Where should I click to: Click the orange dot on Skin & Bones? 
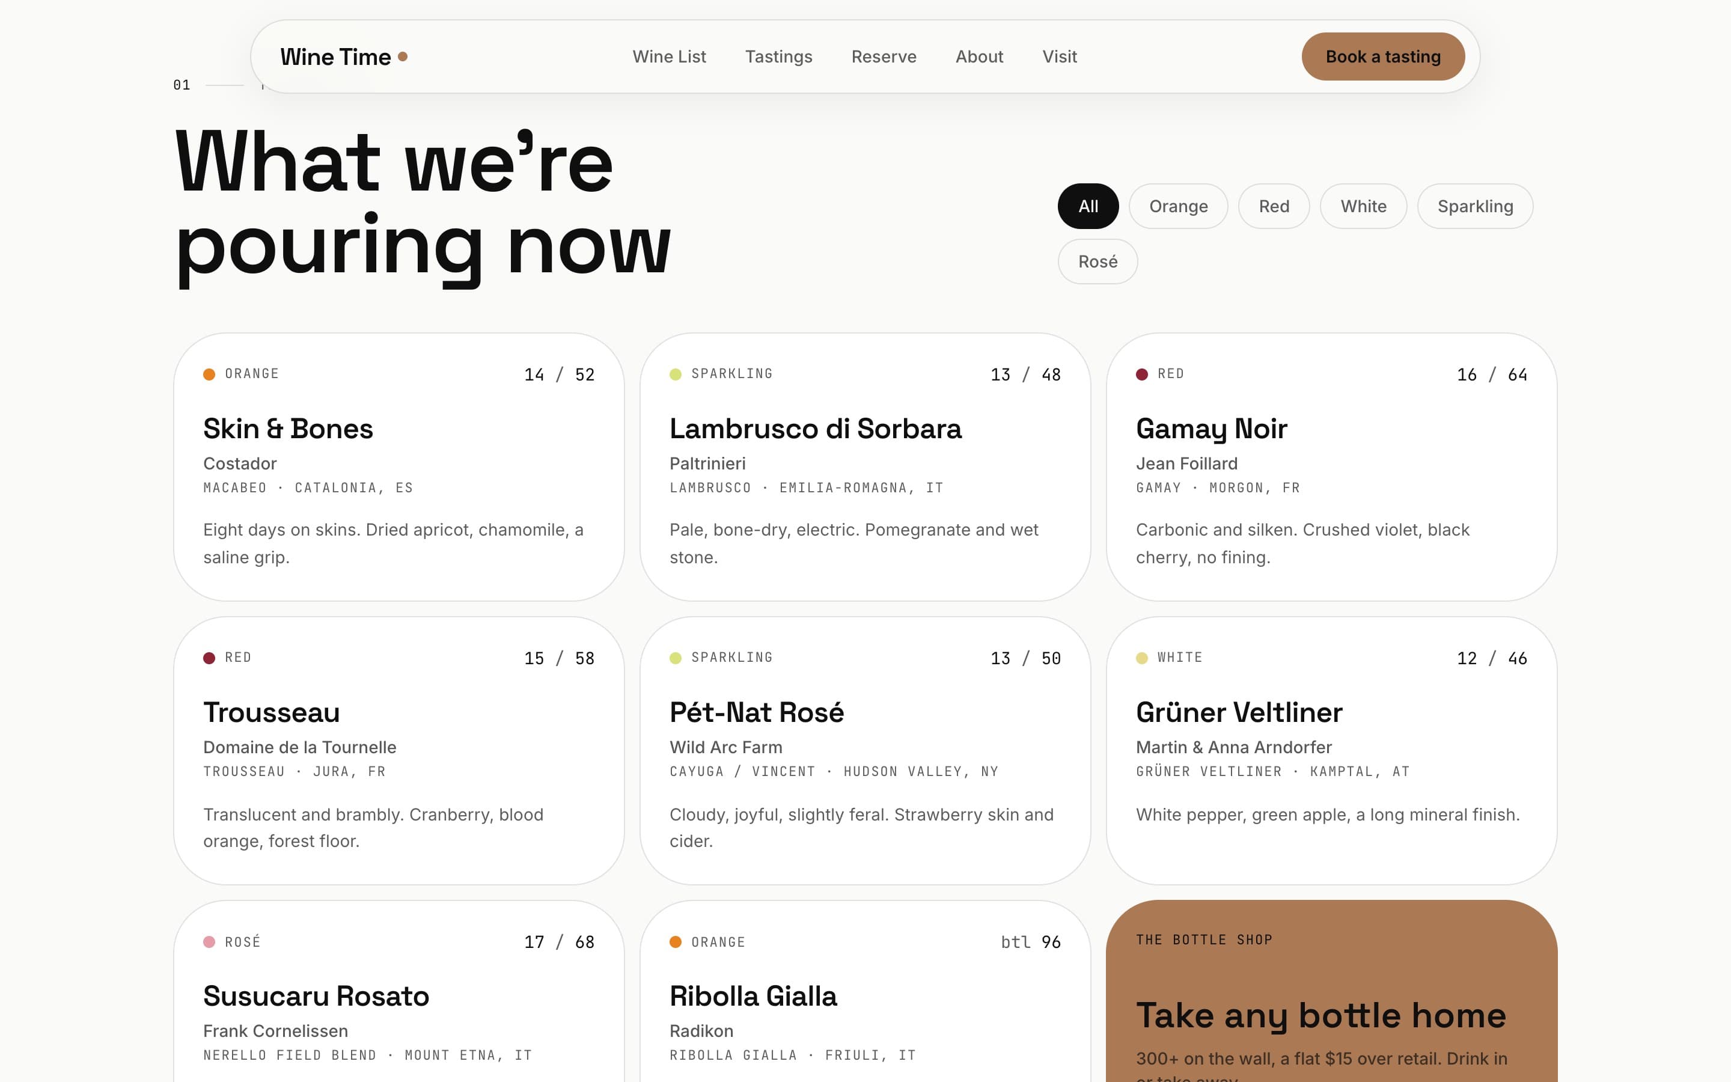point(209,374)
